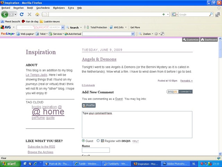Click FoxLingo AutoVertaal icon
222x167 pixels.
pyautogui.click(x=66, y=34)
